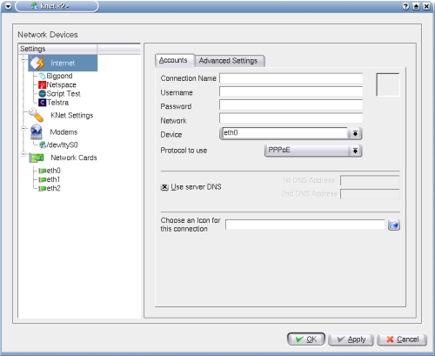Click the Cancel button
The image size is (435, 356).
tap(402, 339)
